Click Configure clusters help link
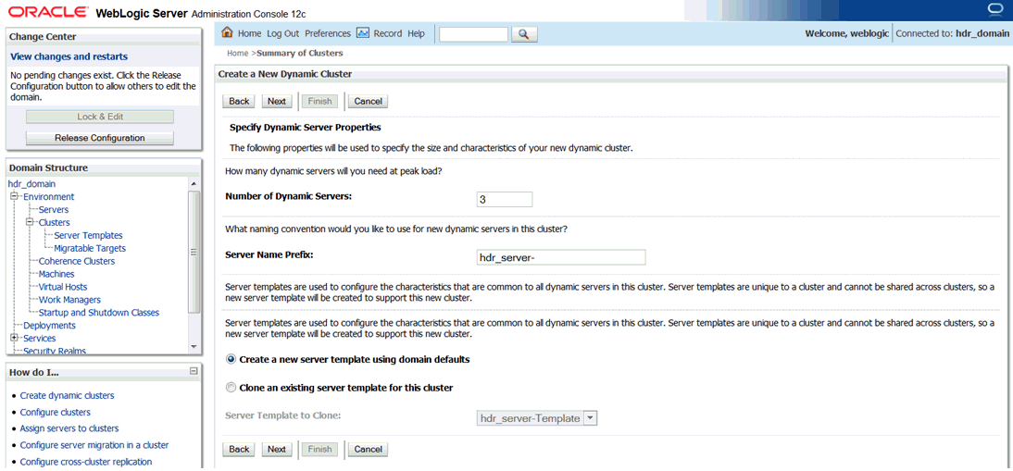 click(55, 413)
